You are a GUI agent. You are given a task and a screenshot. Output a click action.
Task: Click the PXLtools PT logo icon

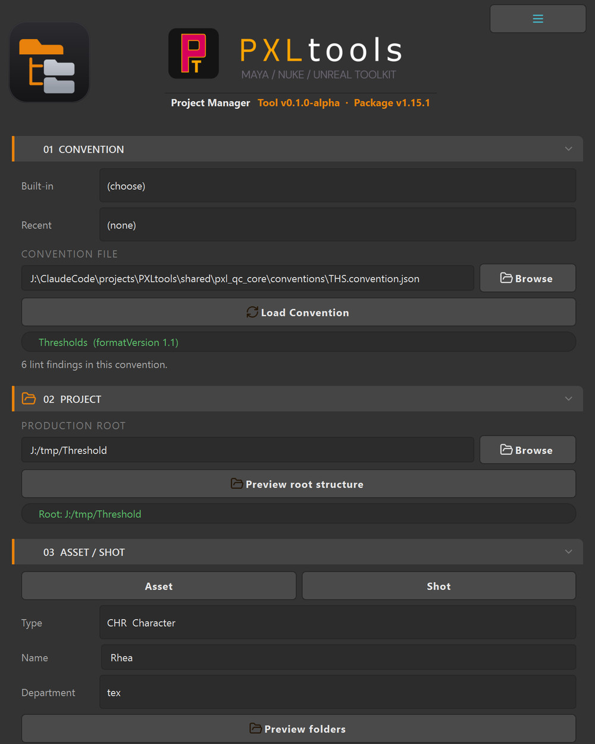pyautogui.click(x=193, y=54)
